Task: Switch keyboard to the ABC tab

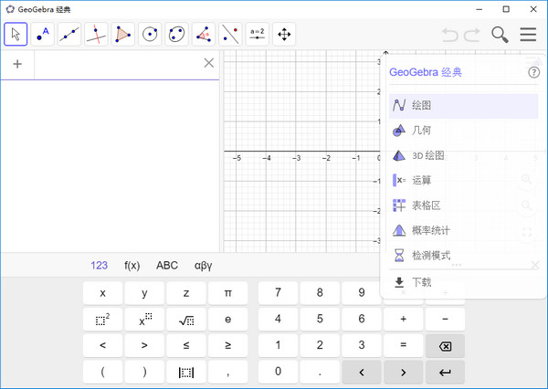Action: (167, 266)
